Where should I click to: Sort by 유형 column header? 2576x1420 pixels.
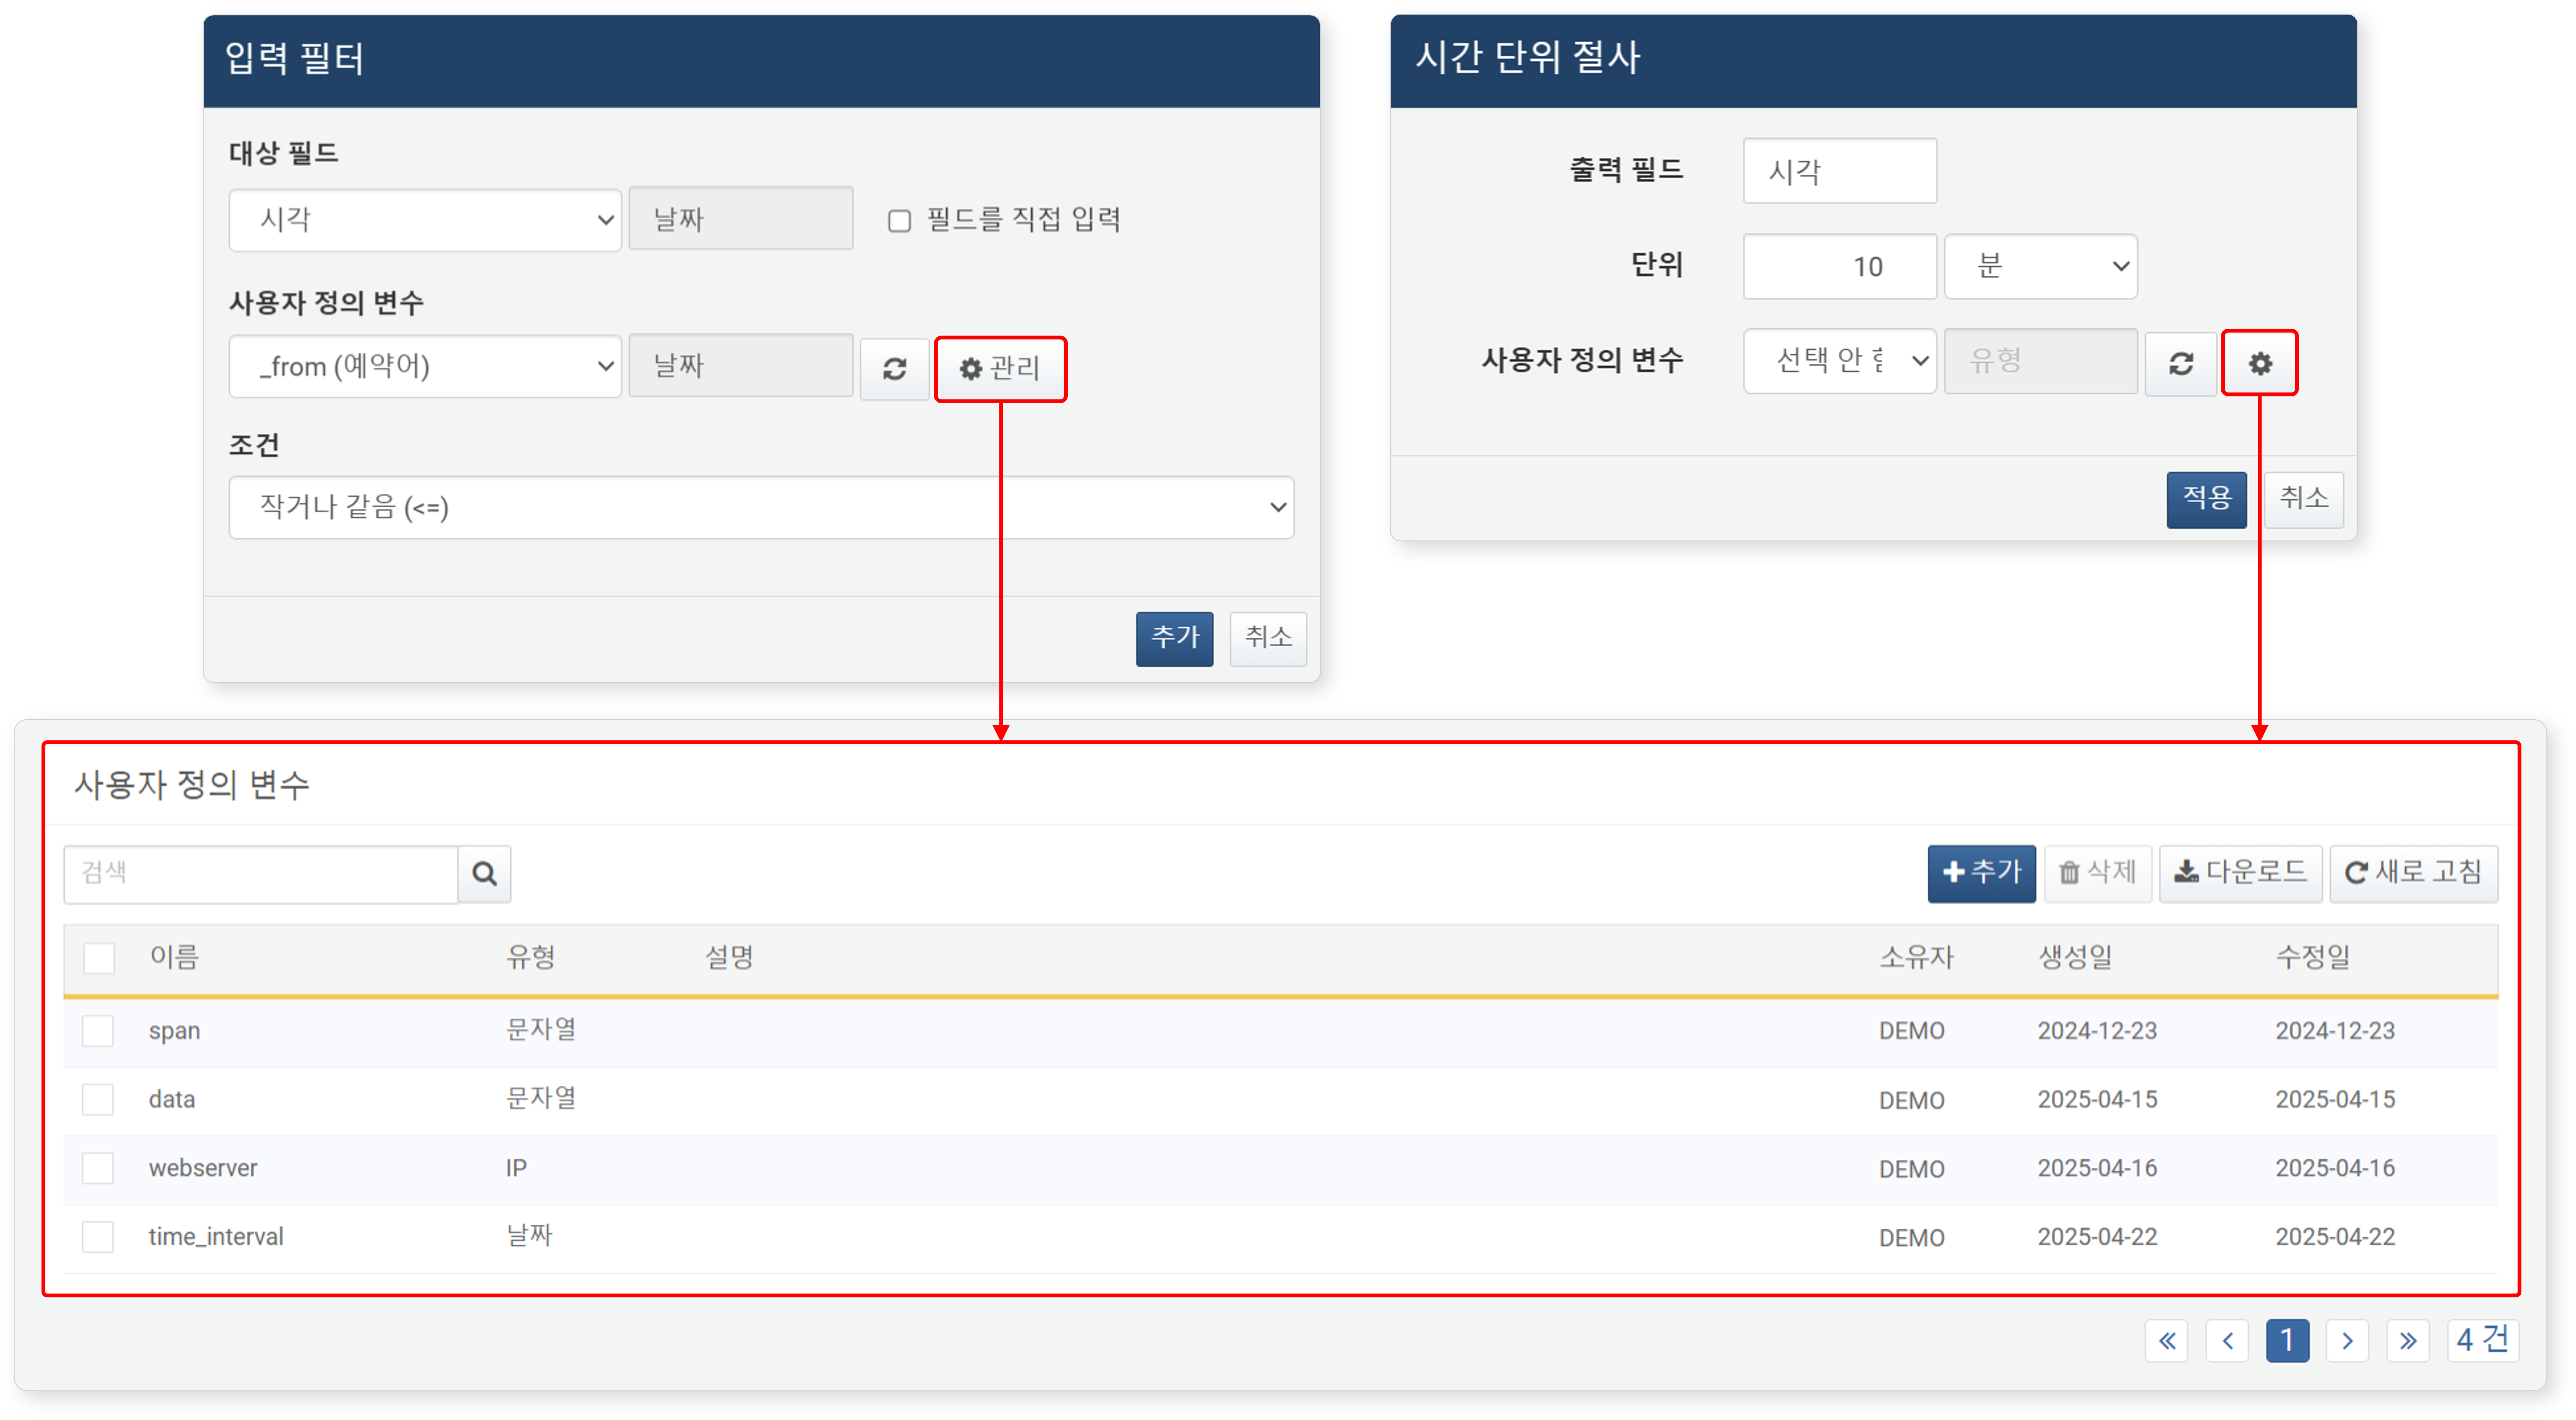pyautogui.click(x=530, y=957)
